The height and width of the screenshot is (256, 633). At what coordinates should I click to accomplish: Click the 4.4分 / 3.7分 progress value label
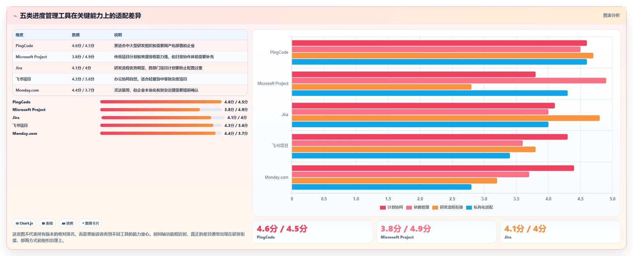[x=236, y=133]
